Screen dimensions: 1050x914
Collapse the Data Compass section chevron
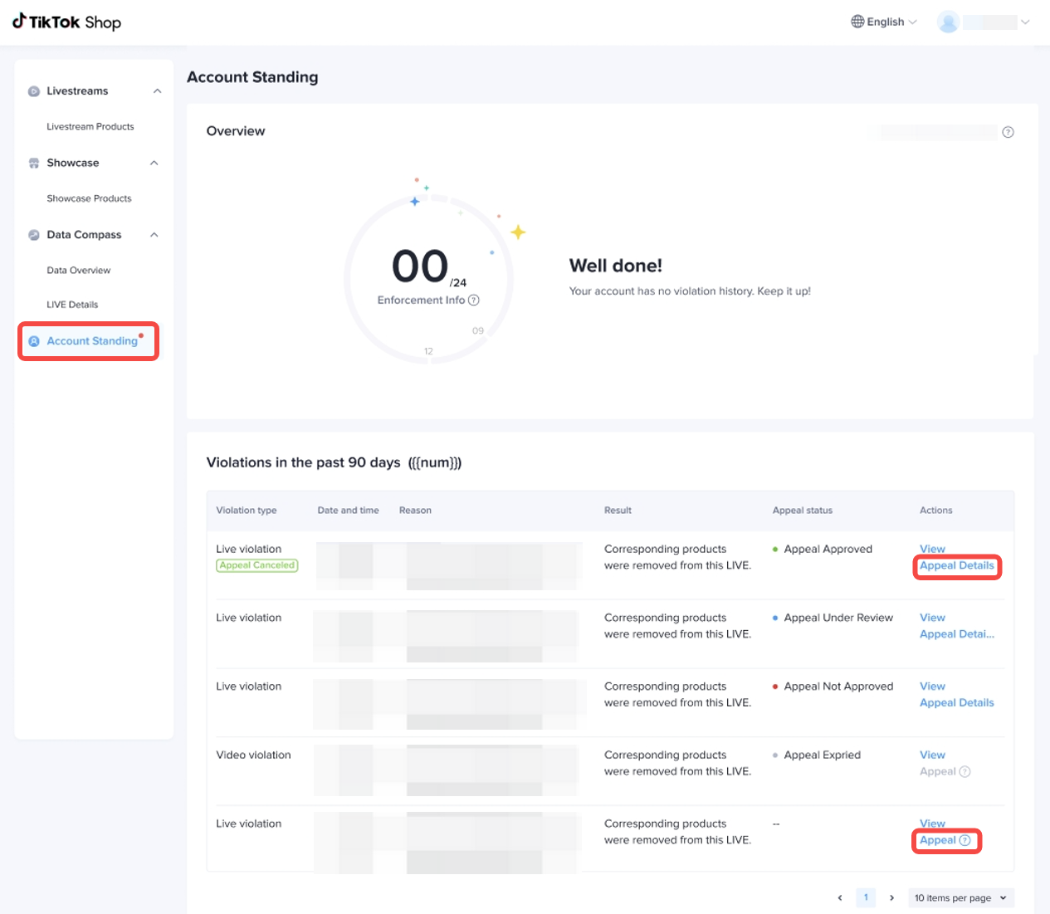pos(154,235)
